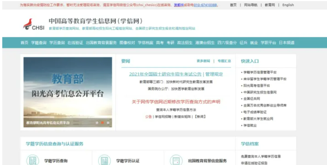327x165 pixels.
Task: Open 图像校对 in the navigation bar
Action: (127, 42)
